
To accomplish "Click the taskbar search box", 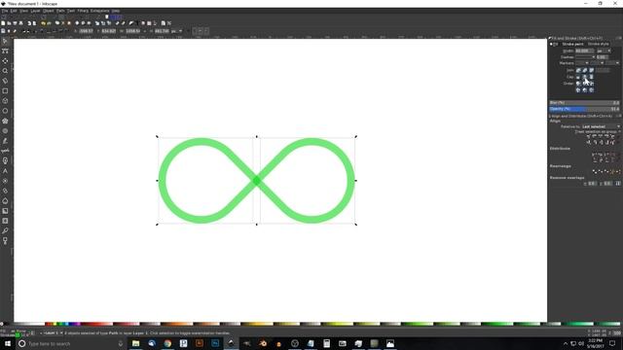I will [x=70, y=343].
